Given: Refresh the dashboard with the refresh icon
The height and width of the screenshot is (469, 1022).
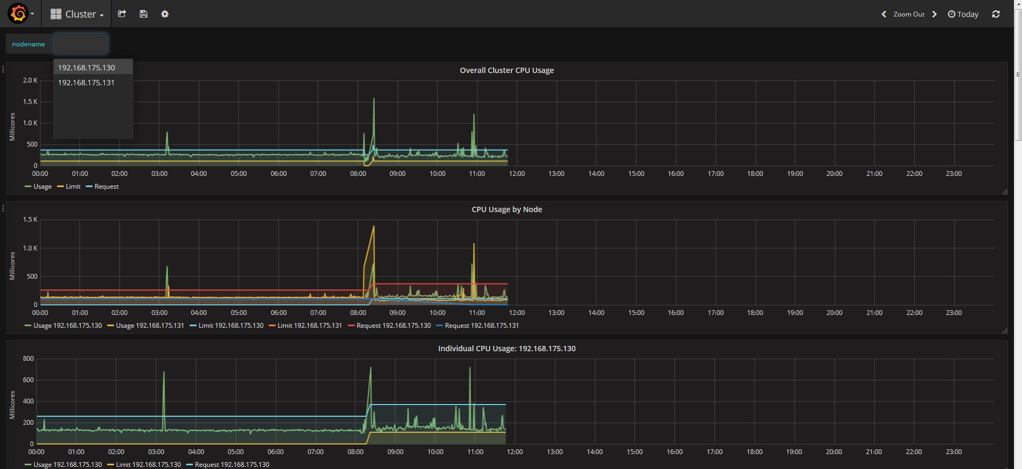Looking at the screenshot, I should point(996,14).
